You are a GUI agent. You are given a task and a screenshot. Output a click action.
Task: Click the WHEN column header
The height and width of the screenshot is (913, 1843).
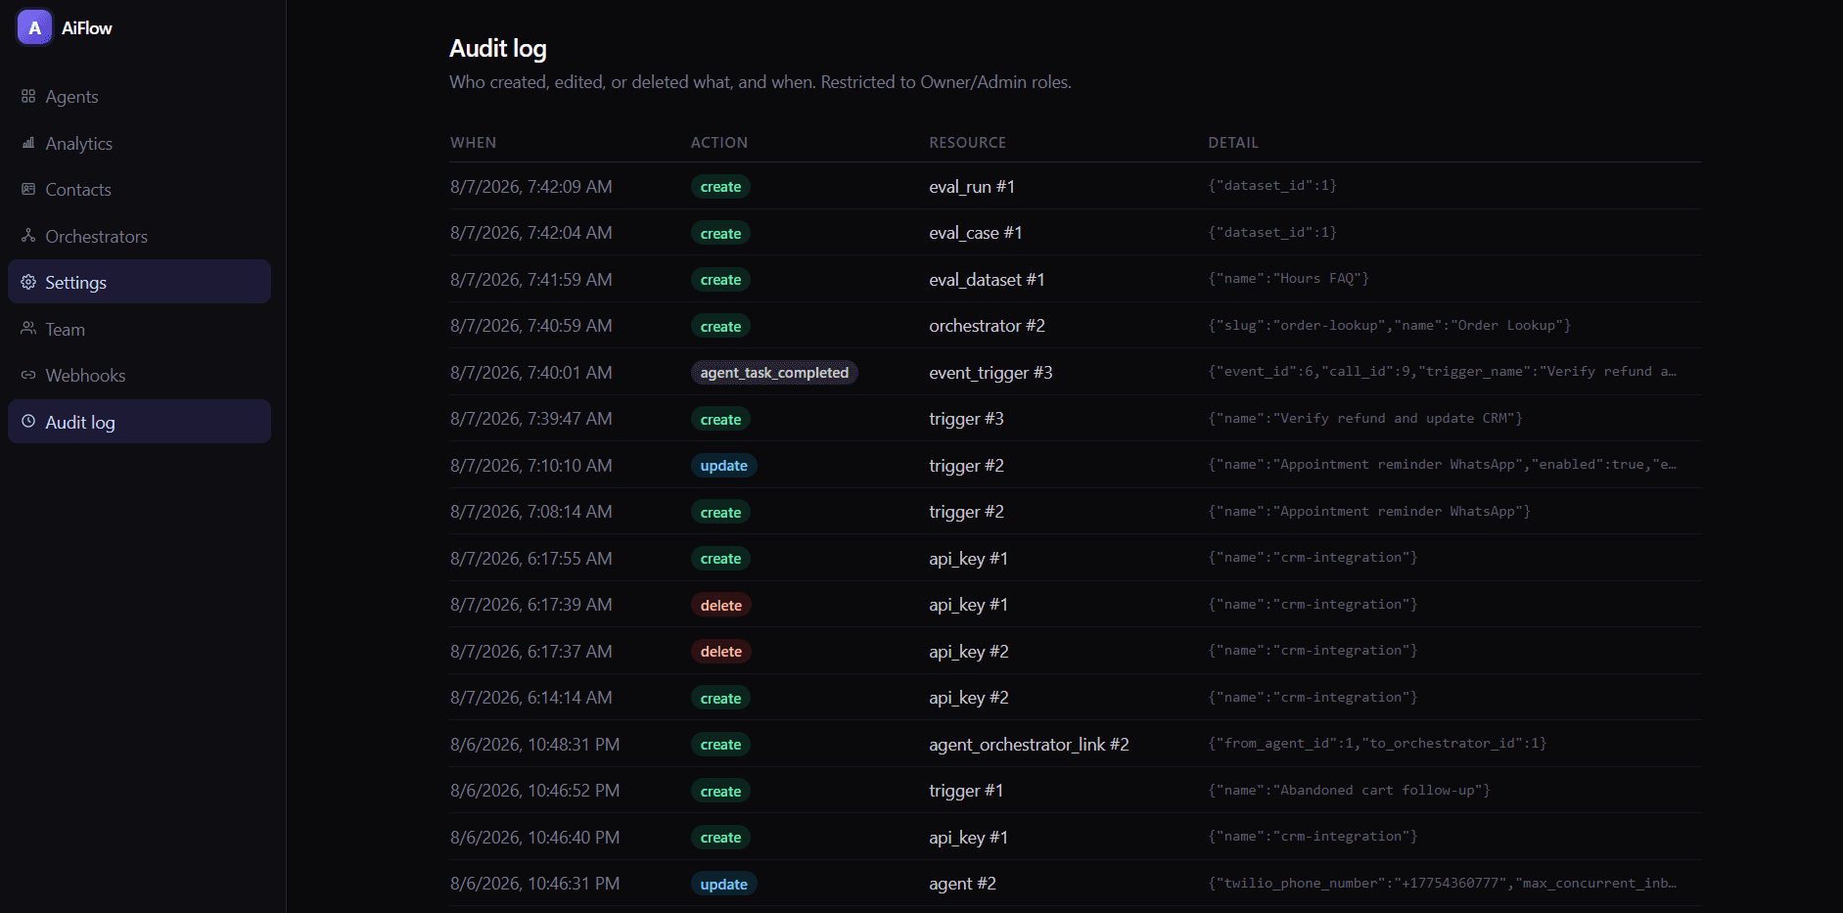[473, 143]
